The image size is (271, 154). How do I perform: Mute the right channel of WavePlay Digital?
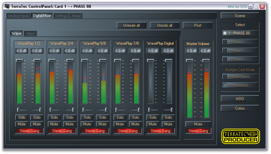point(168,124)
